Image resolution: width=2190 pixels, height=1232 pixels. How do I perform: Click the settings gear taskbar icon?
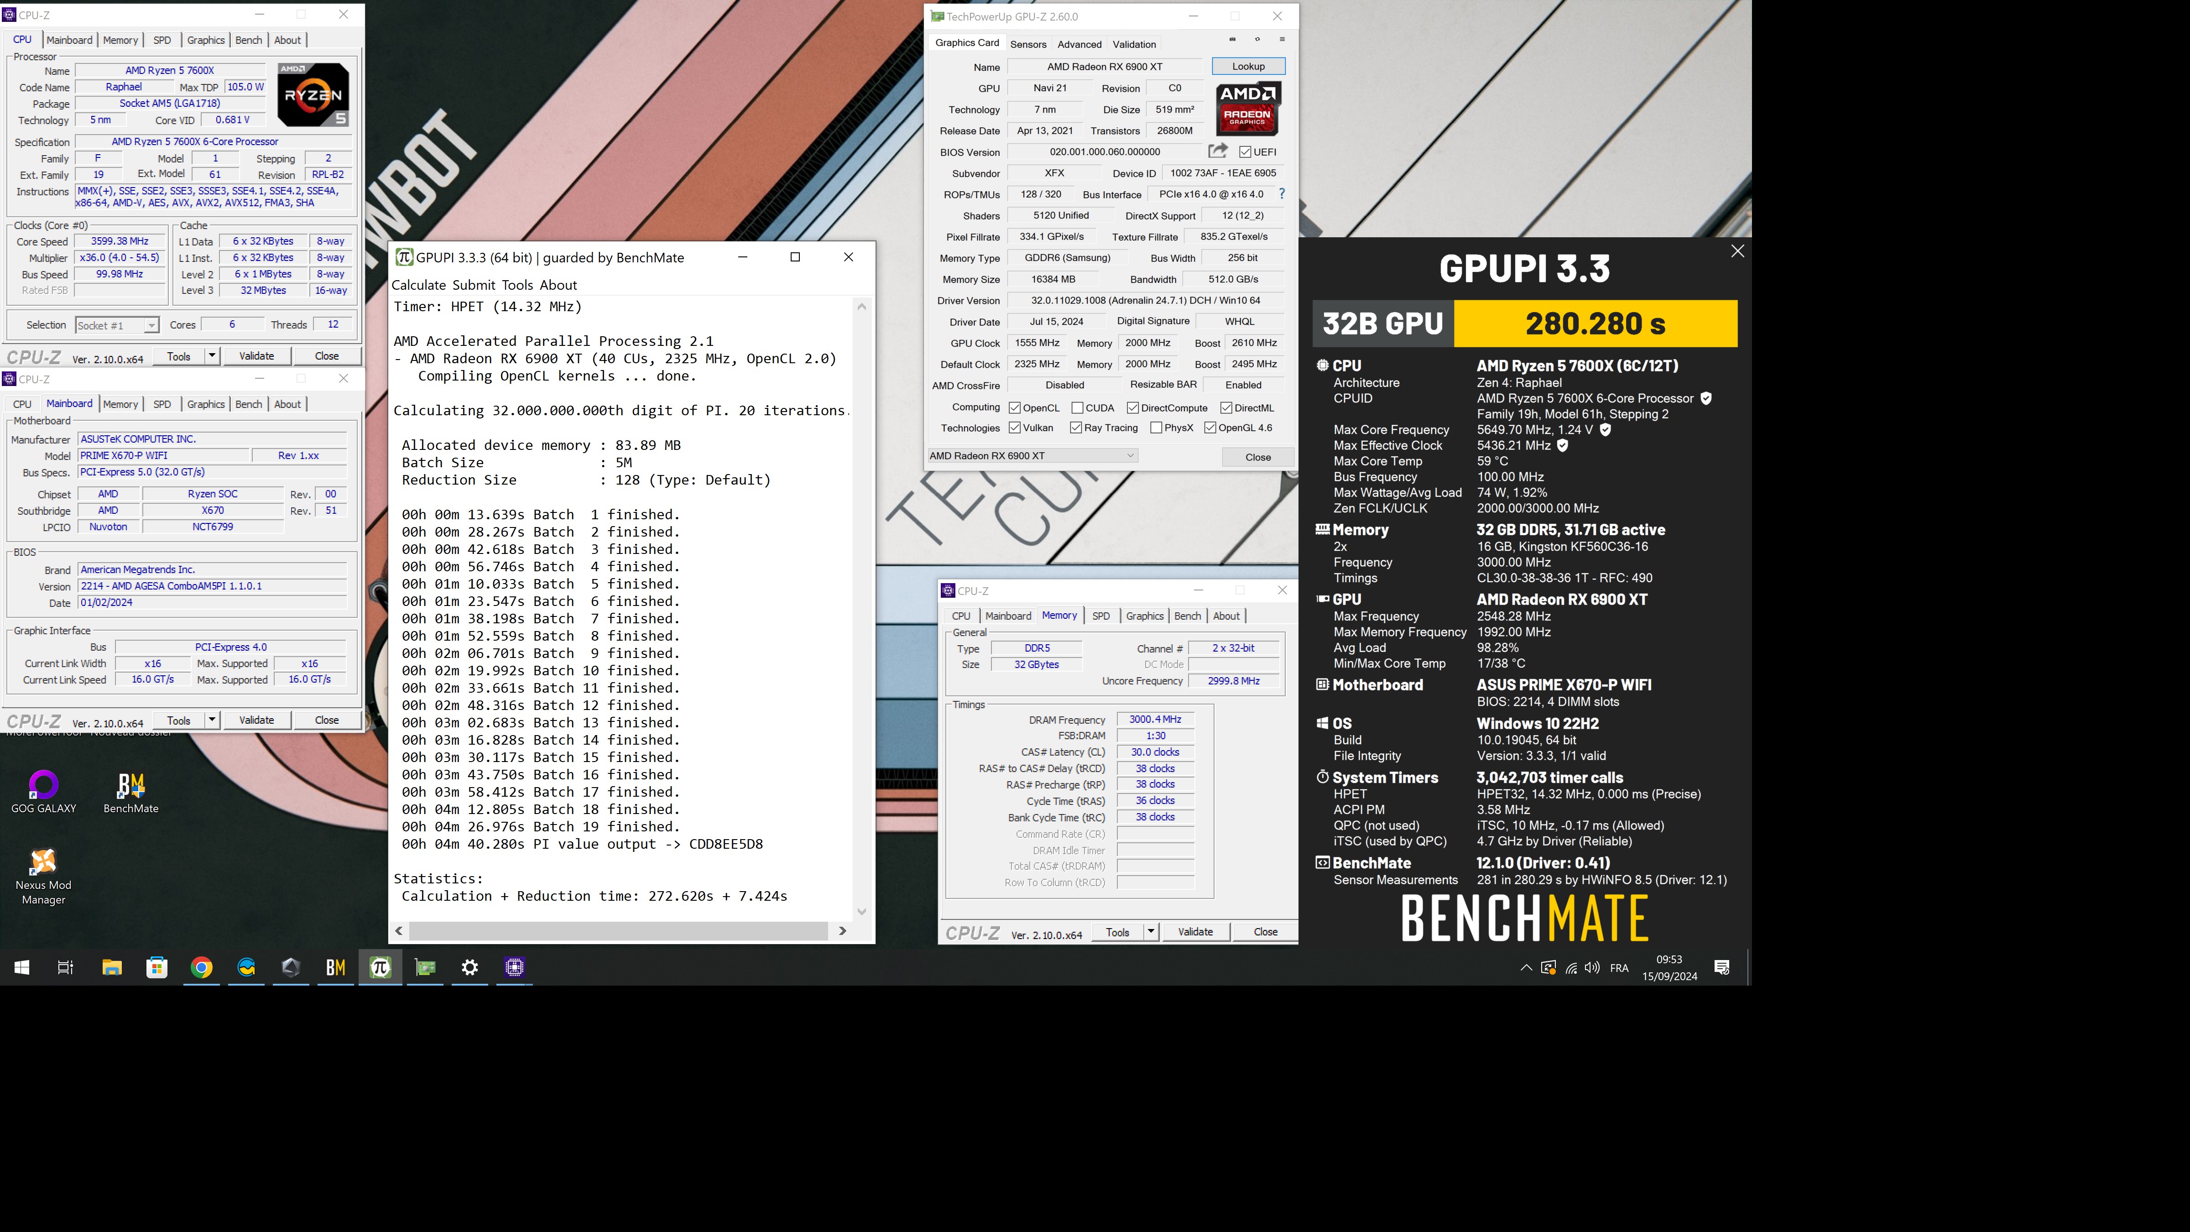pyautogui.click(x=470, y=967)
